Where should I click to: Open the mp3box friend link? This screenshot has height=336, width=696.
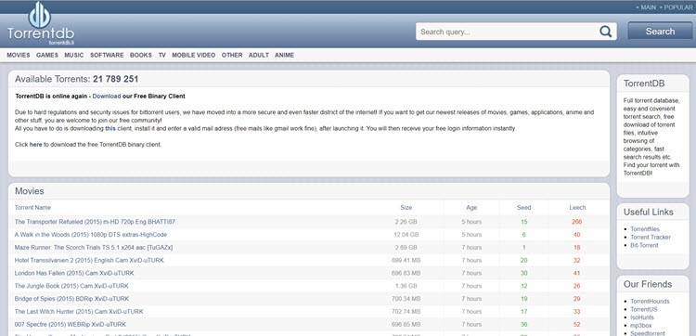point(641,326)
